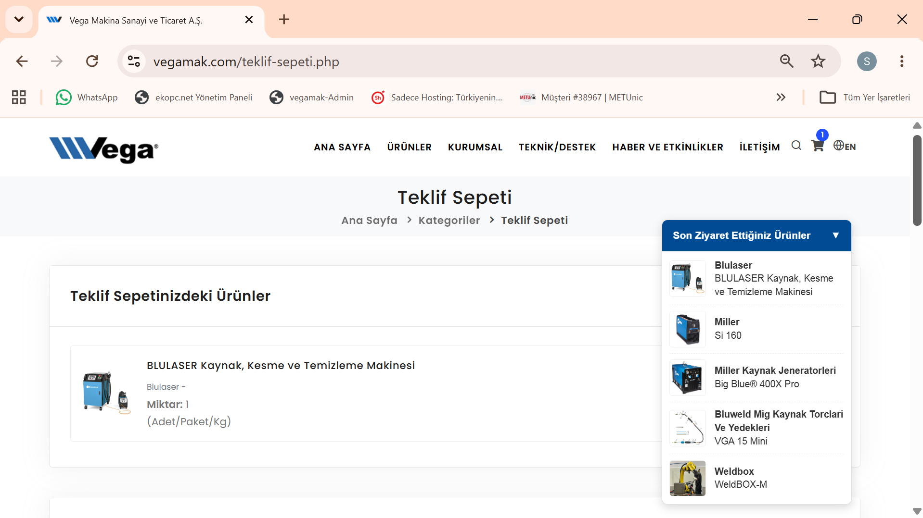The image size is (923, 518).
Task: Open site information icon in address bar
Action: [134, 62]
